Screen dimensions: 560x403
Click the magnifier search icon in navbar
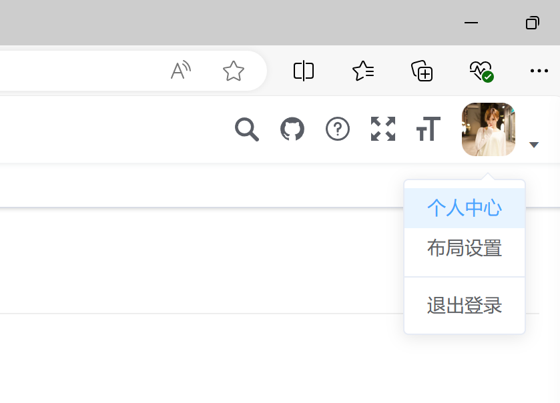(x=247, y=129)
